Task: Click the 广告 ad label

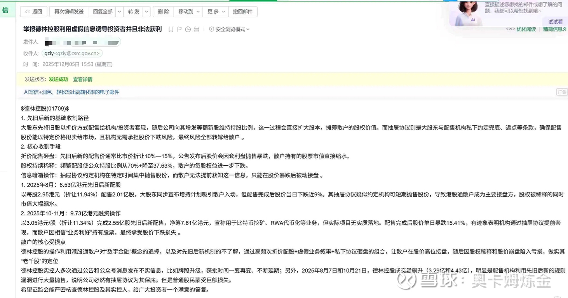Action: tap(562, 92)
